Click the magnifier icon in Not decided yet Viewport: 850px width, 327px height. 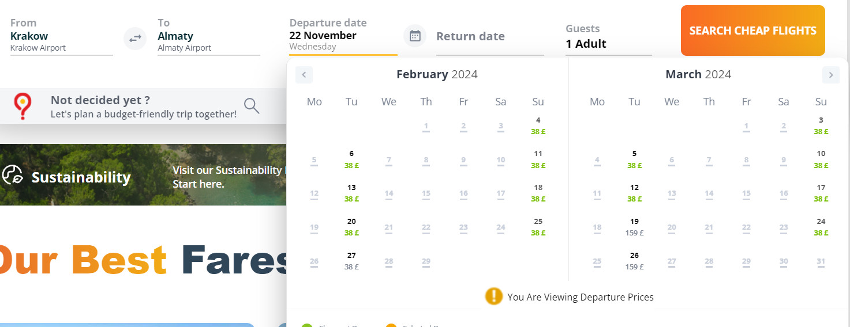(x=252, y=106)
